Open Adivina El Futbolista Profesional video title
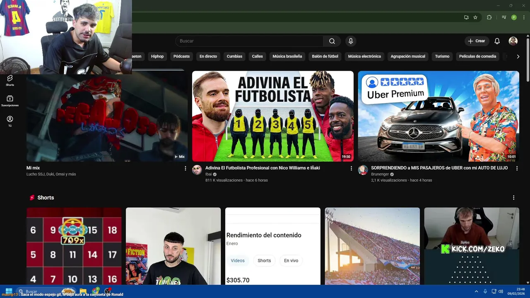Screen dimensions: 530x298 [x=263, y=168]
